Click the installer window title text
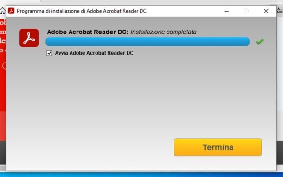 coord(82,11)
